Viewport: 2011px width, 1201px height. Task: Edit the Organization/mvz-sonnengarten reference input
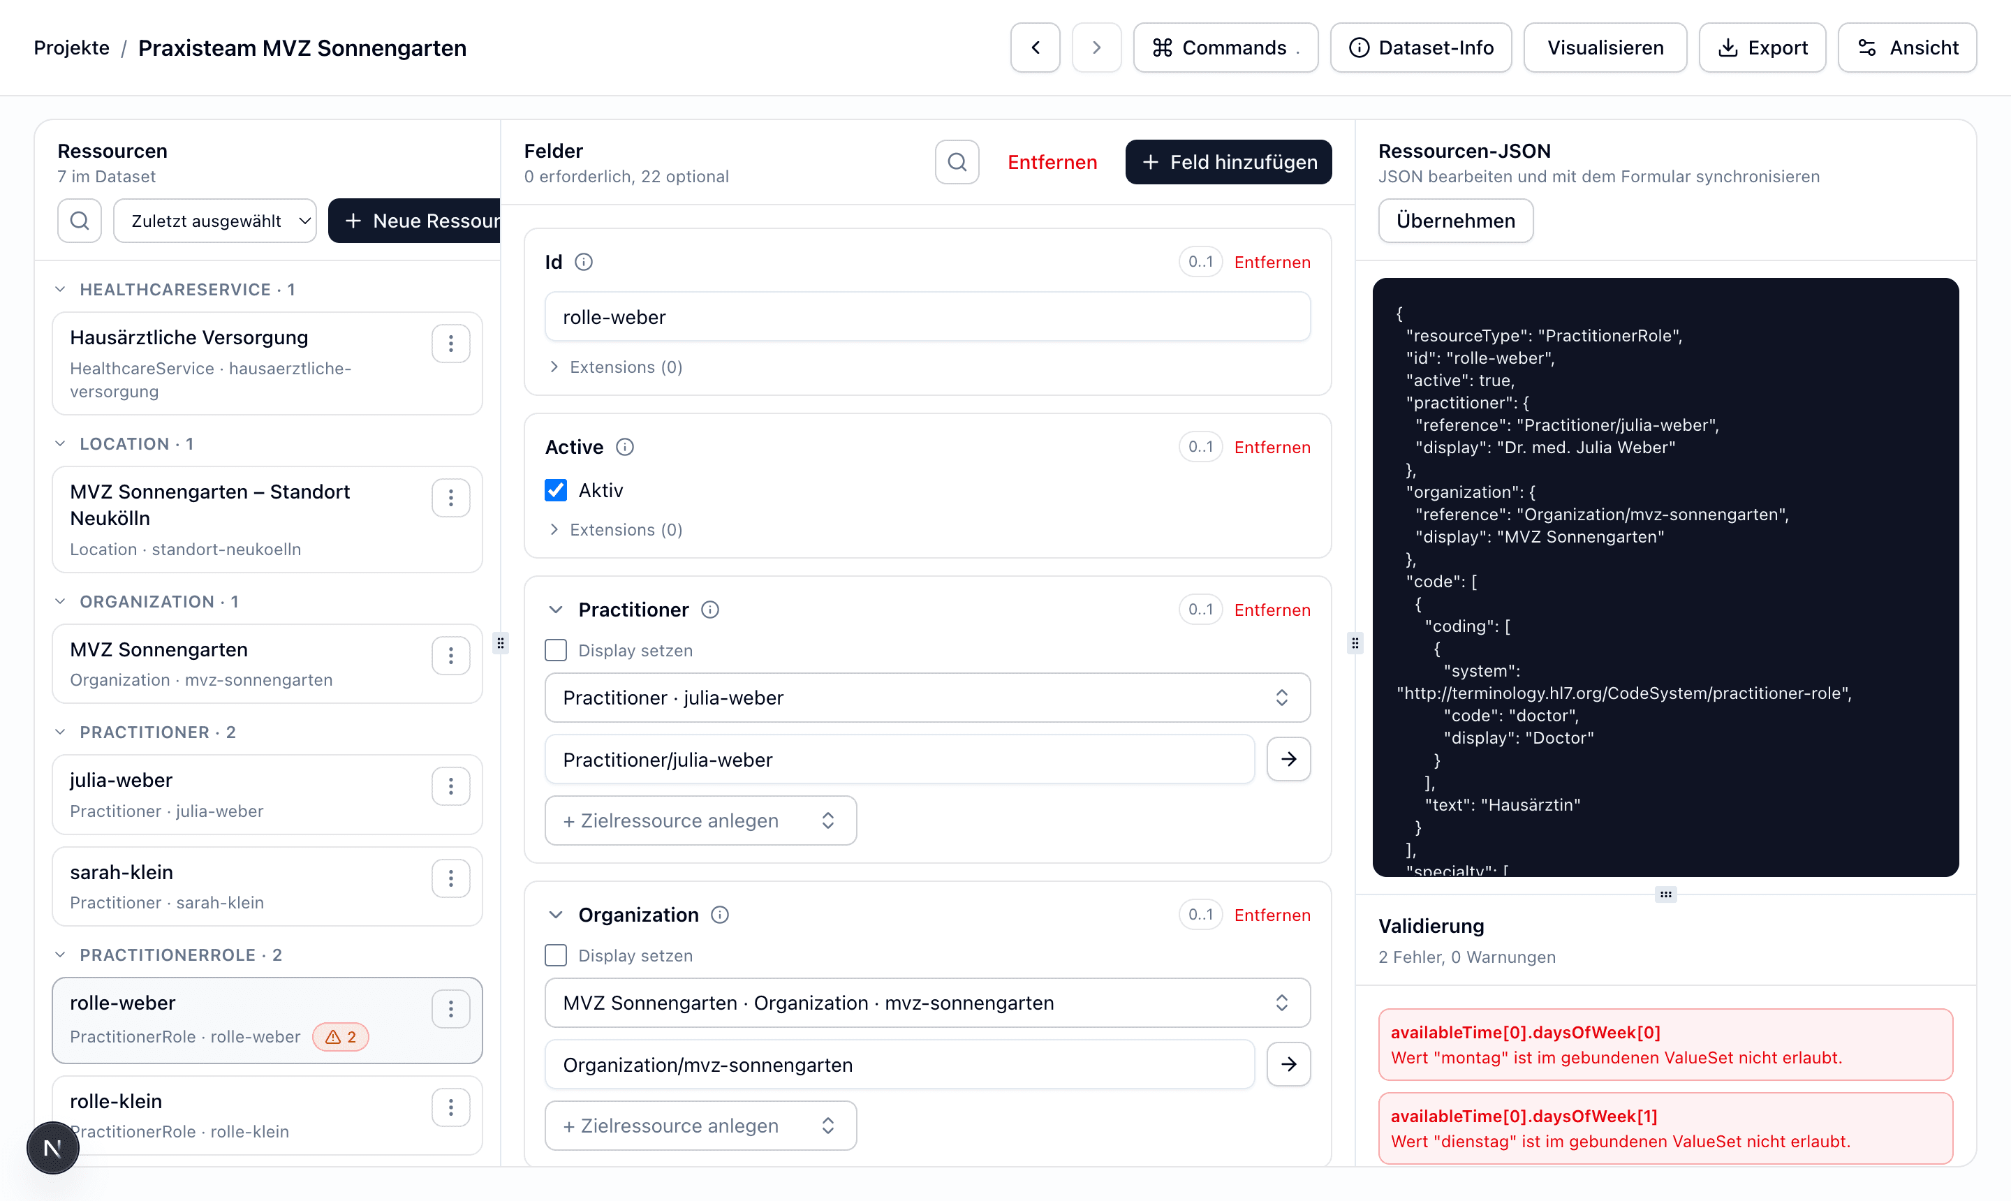pyautogui.click(x=900, y=1065)
